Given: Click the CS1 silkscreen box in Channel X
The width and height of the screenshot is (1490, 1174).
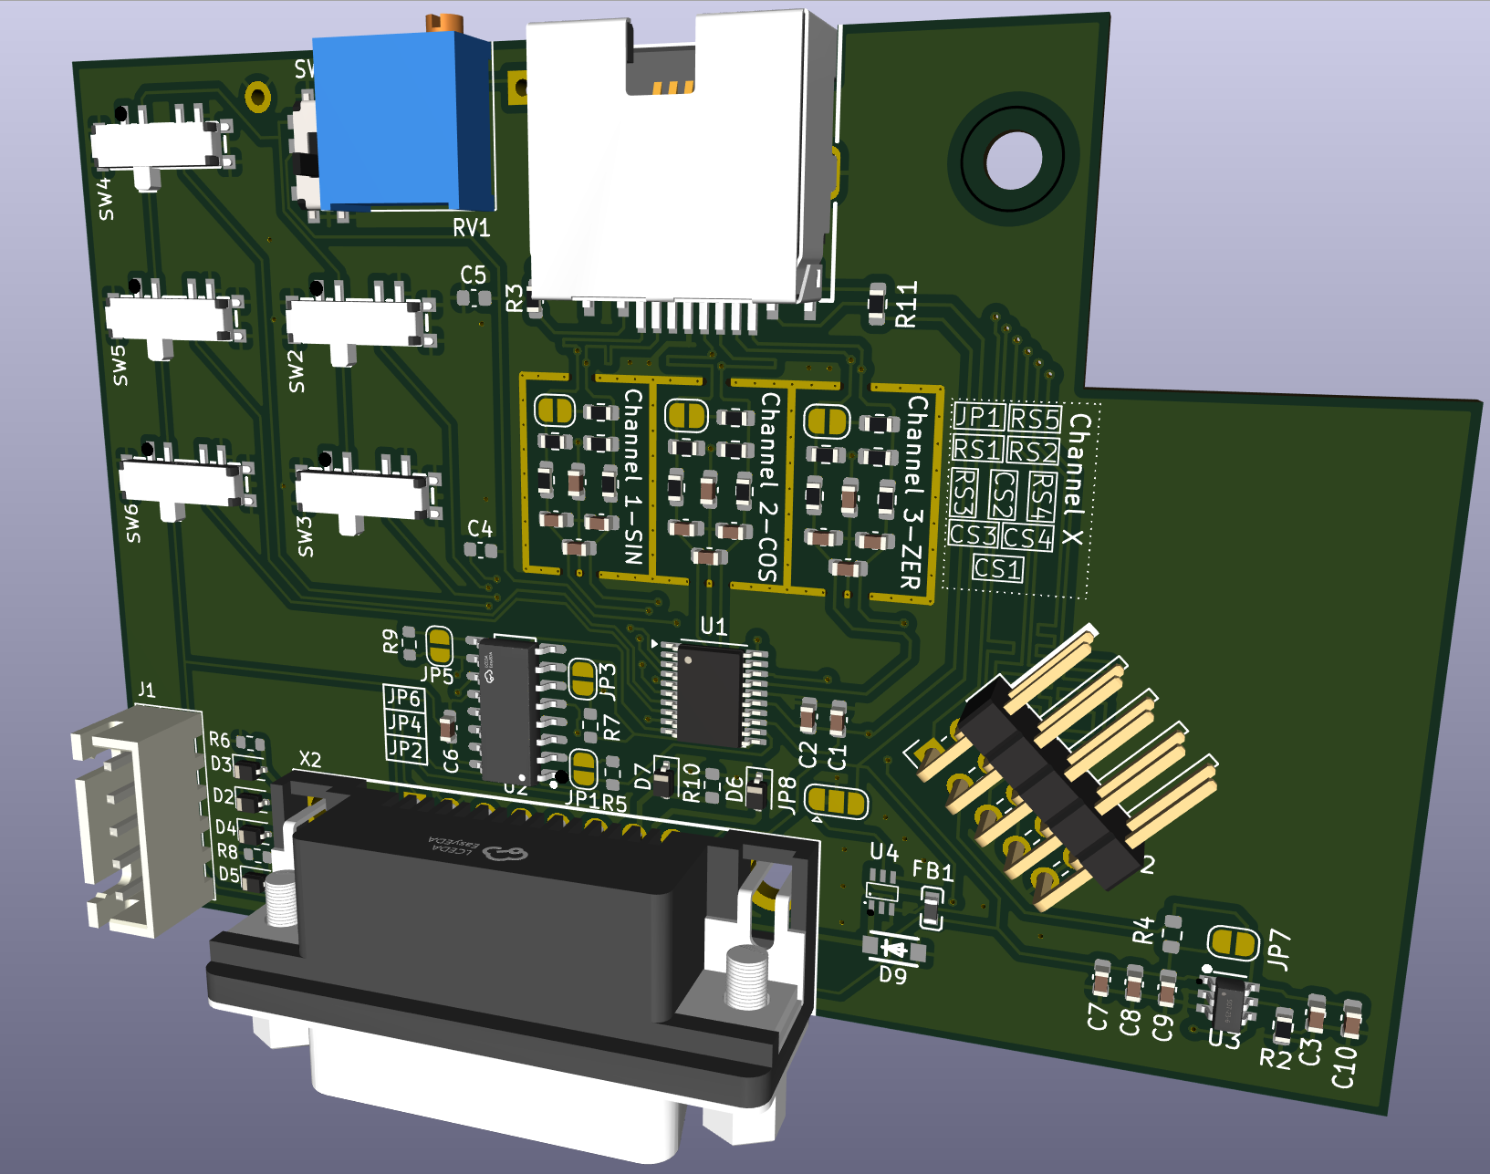Looking at the screenshot, I should point(997,568).
